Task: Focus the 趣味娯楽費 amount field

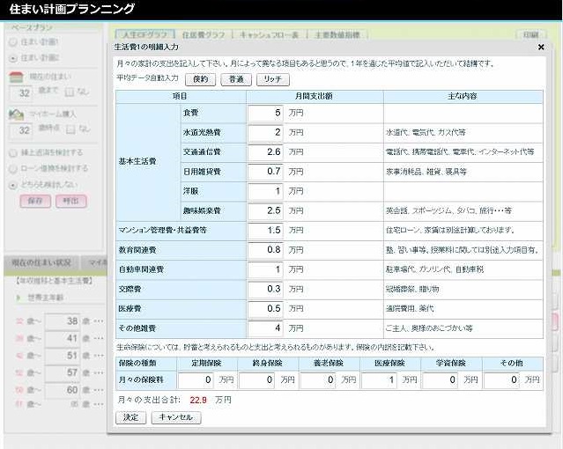Action: (x=265, y=210)
